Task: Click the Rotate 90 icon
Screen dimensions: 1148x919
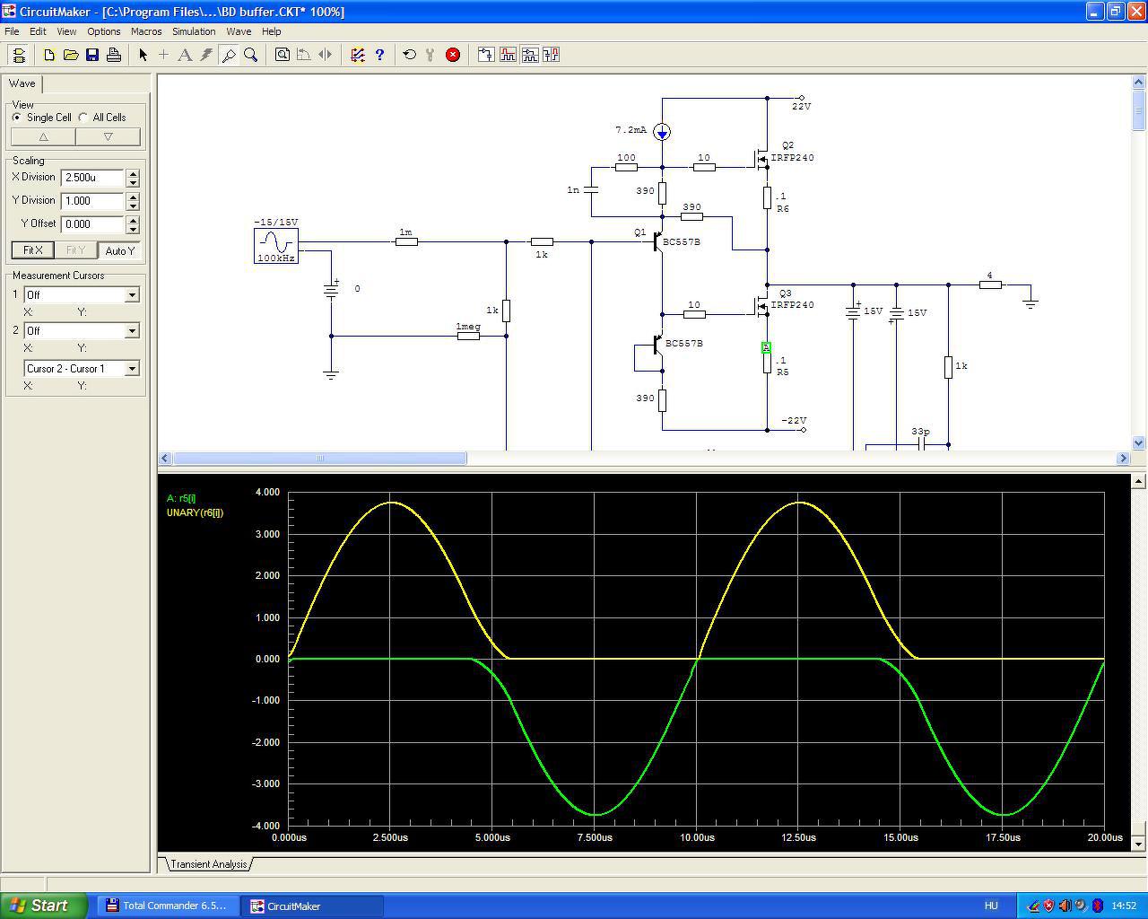Action: coord(304,55)
